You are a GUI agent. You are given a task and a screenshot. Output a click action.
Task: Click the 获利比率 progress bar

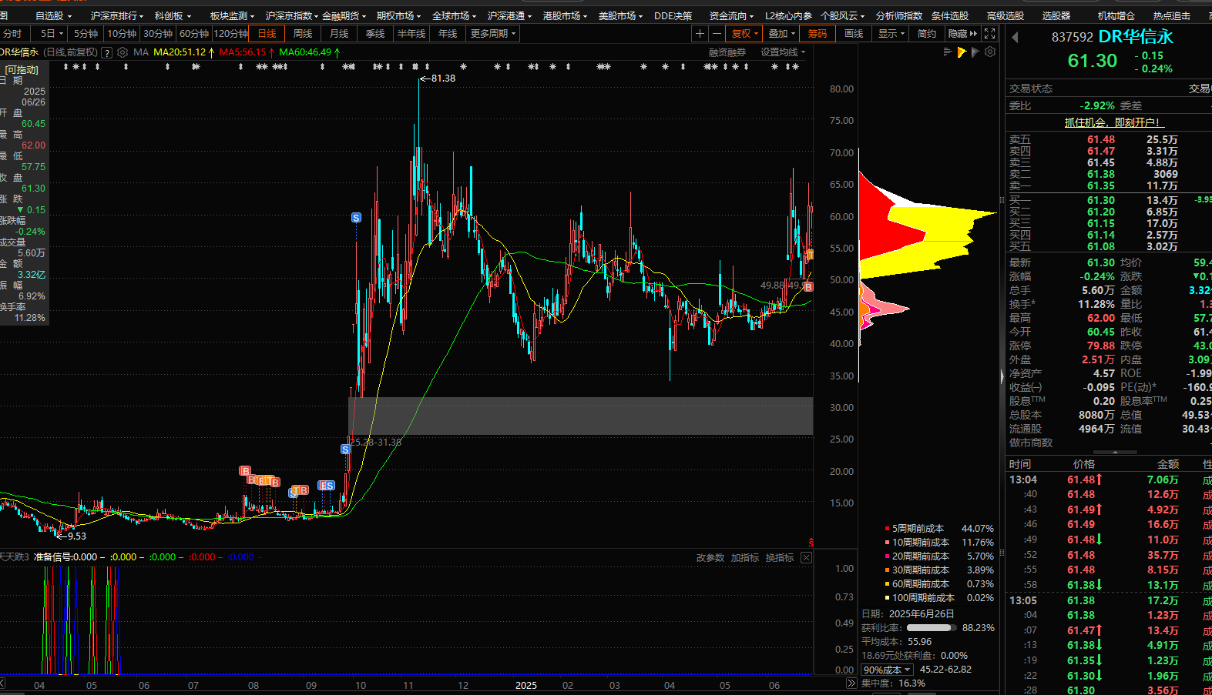point(932,628)
